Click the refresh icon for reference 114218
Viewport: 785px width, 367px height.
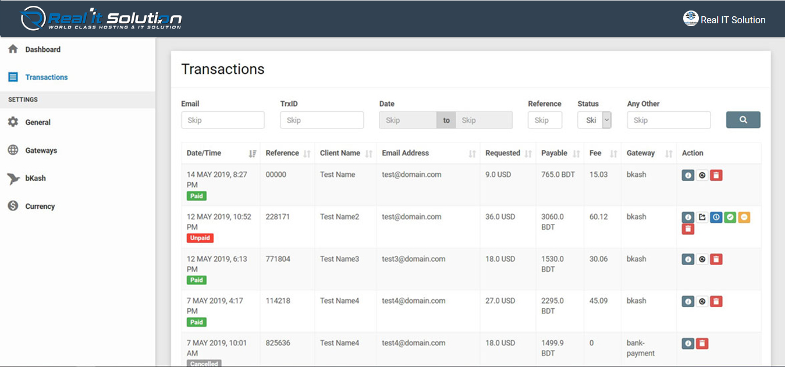[x=702, y=301]
